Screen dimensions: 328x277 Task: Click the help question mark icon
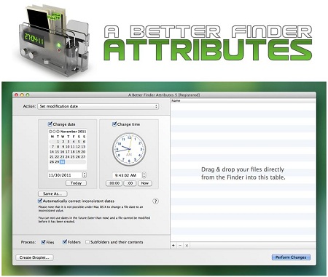pos(155,201)
